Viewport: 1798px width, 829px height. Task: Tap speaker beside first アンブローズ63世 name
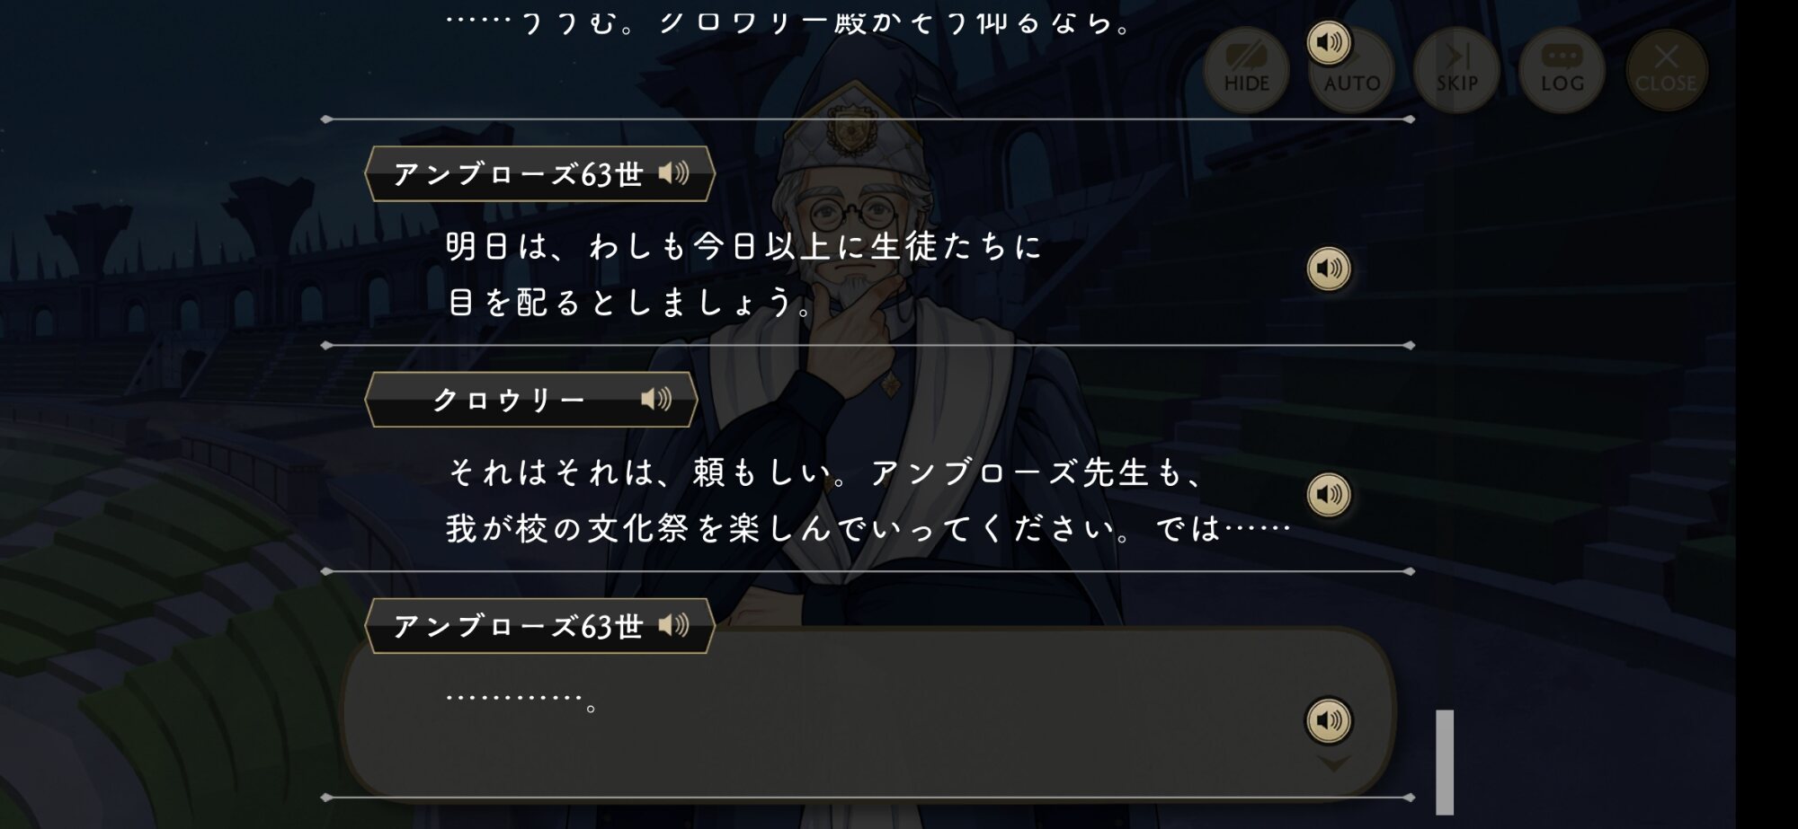pos(673,172)
